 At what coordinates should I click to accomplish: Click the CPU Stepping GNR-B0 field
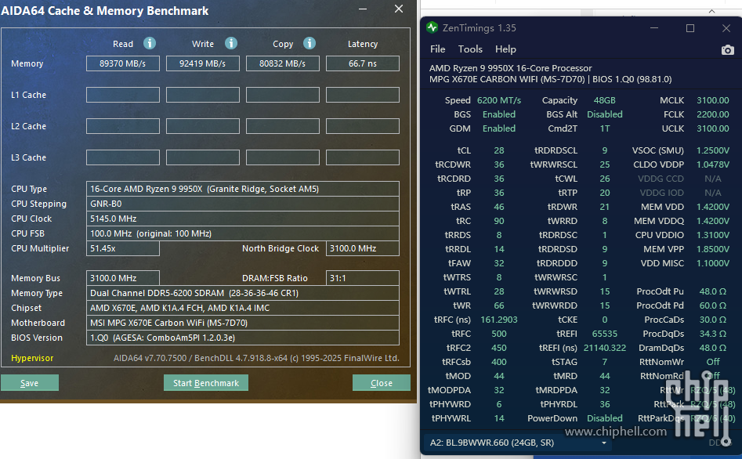243,204
